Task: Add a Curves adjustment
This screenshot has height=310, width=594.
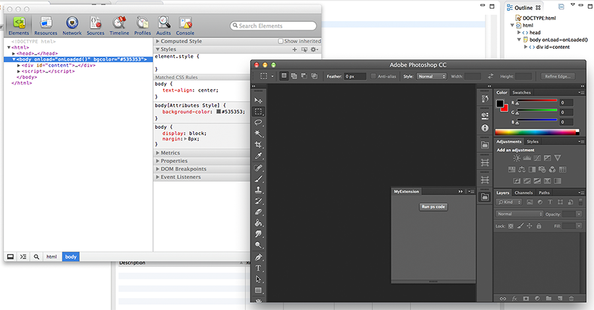Action: (537, 158)
